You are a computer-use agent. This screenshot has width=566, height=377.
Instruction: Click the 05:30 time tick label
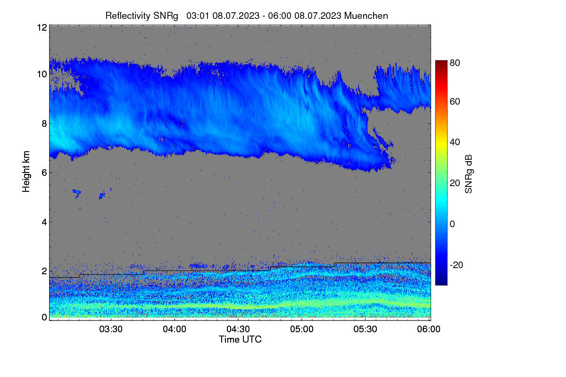pyautogui.click(x=366, y=329)
